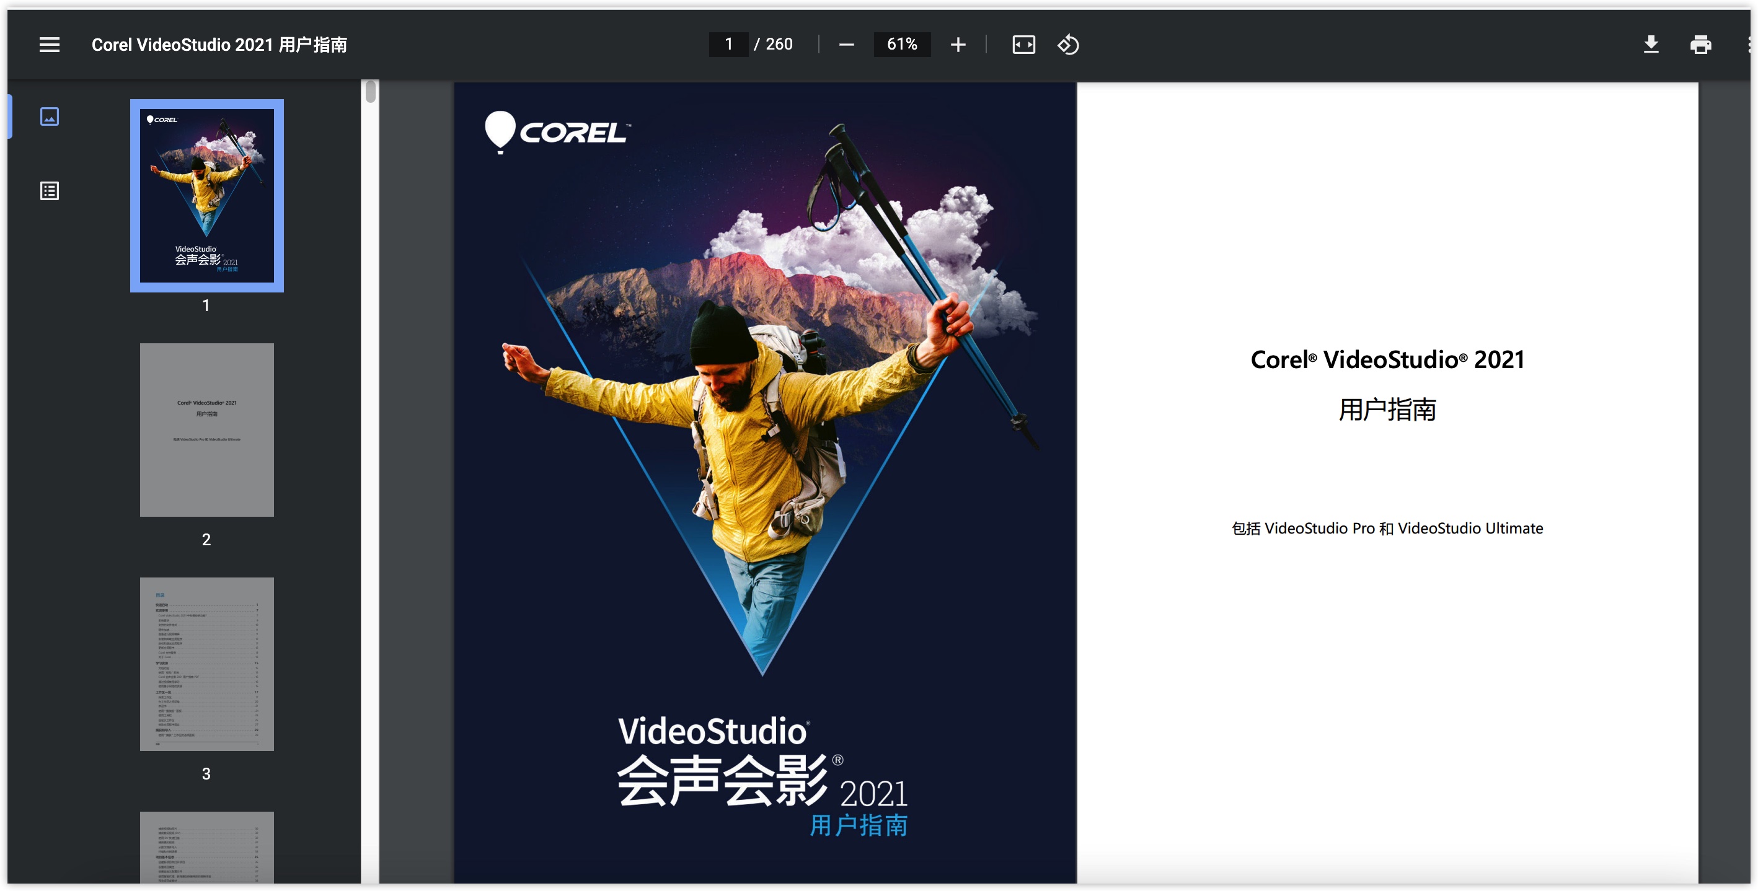Click the "会声会影" title on the cover

(723, 781)
